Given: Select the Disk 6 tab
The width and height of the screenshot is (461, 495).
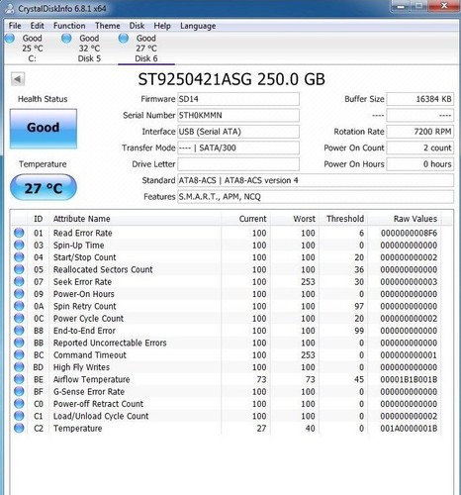Looking at the screenshot, I should point(146,49).
